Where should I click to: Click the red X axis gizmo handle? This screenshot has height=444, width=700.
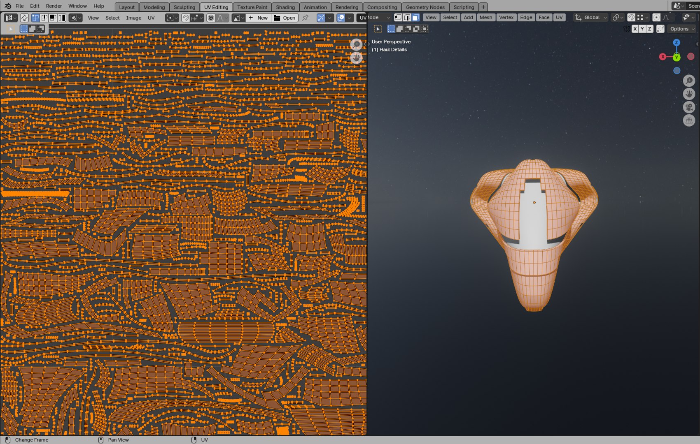click(x=663, y=57)
